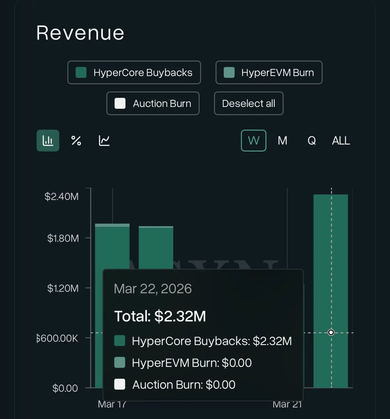Click the Revenue heading

point(80,33)
